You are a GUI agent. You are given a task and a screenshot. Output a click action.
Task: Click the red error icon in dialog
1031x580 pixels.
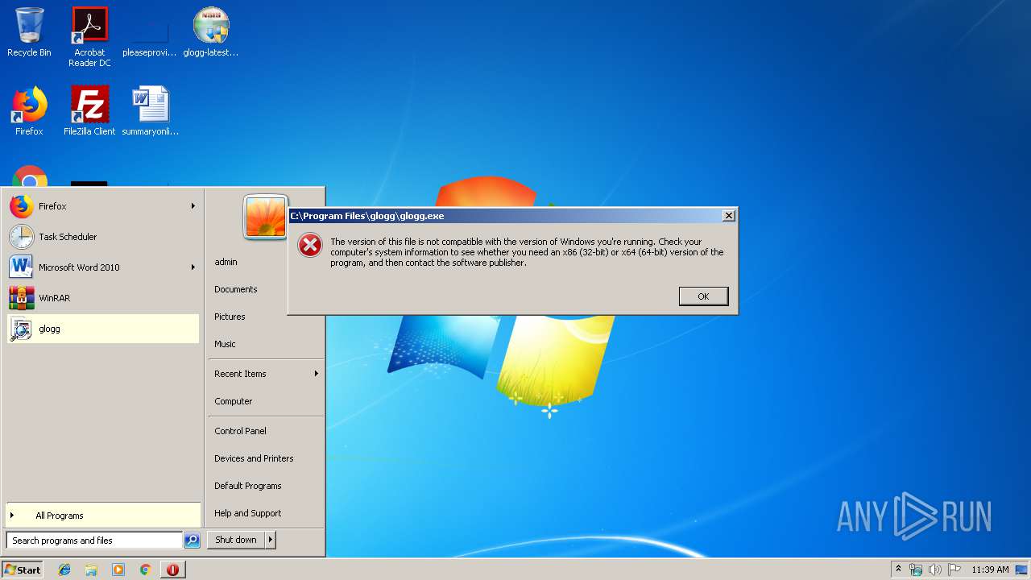pos(310,245)
